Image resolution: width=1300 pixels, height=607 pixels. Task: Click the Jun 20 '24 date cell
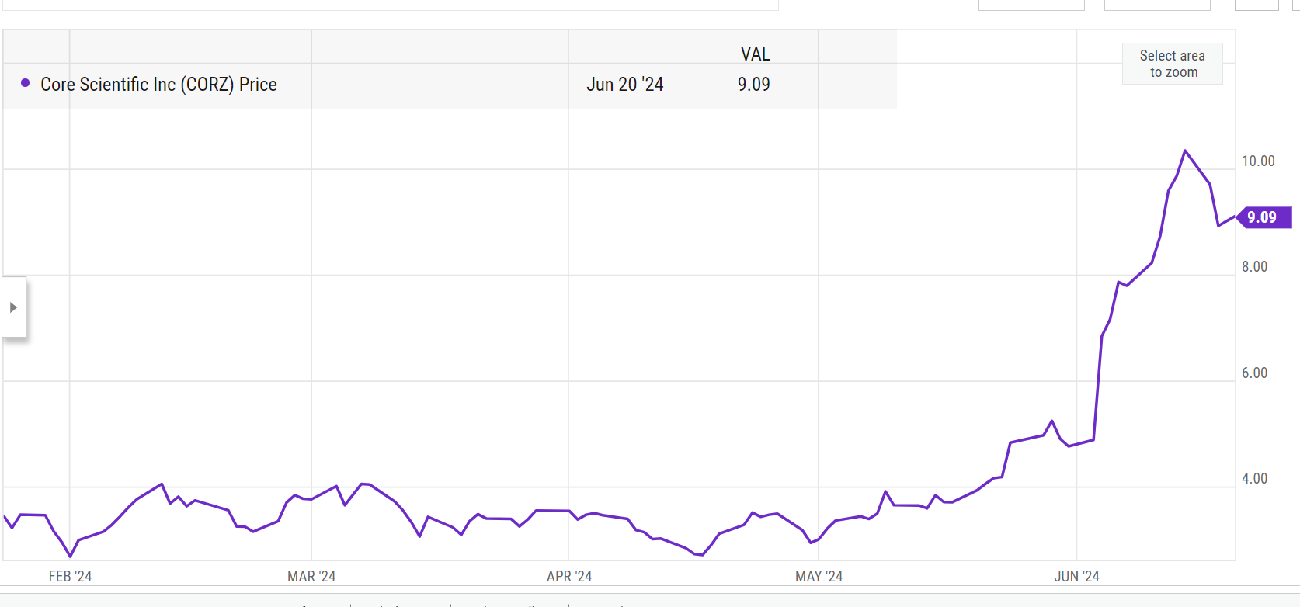(x=625, y=85)
